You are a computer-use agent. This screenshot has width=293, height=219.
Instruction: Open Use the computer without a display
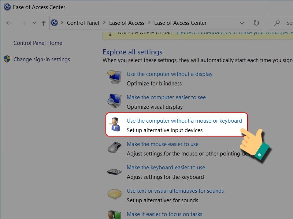[169, 74]
